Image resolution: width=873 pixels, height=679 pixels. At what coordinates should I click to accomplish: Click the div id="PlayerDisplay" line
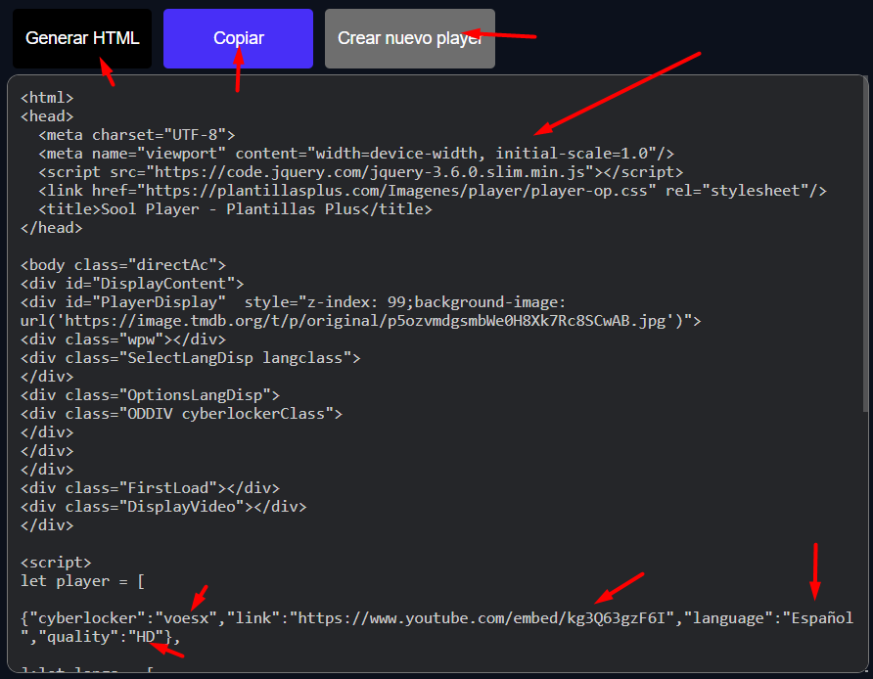click(x=293, y=302)
